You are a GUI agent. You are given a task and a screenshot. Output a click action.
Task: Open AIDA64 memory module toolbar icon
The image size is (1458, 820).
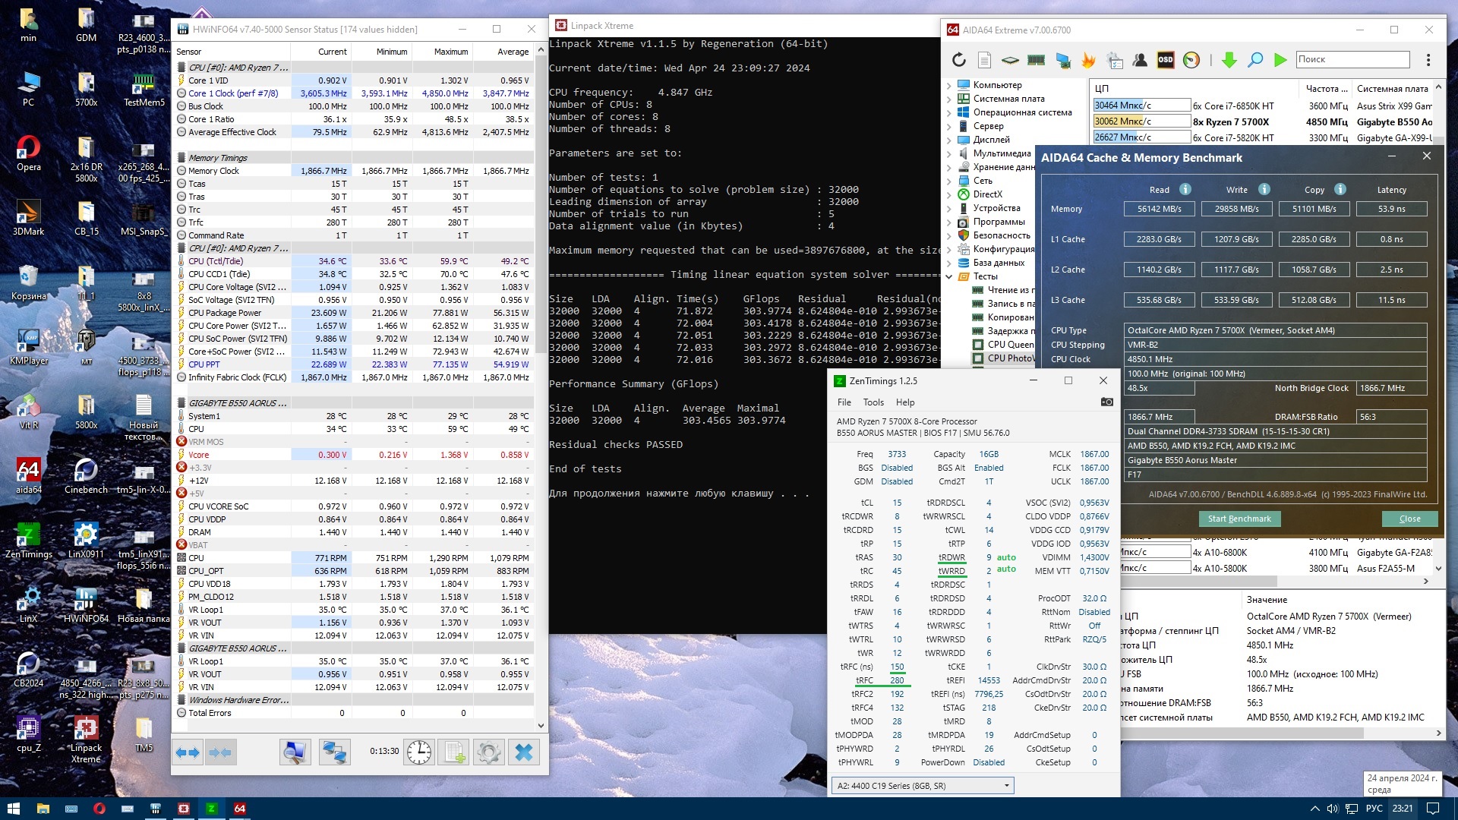1036,60
